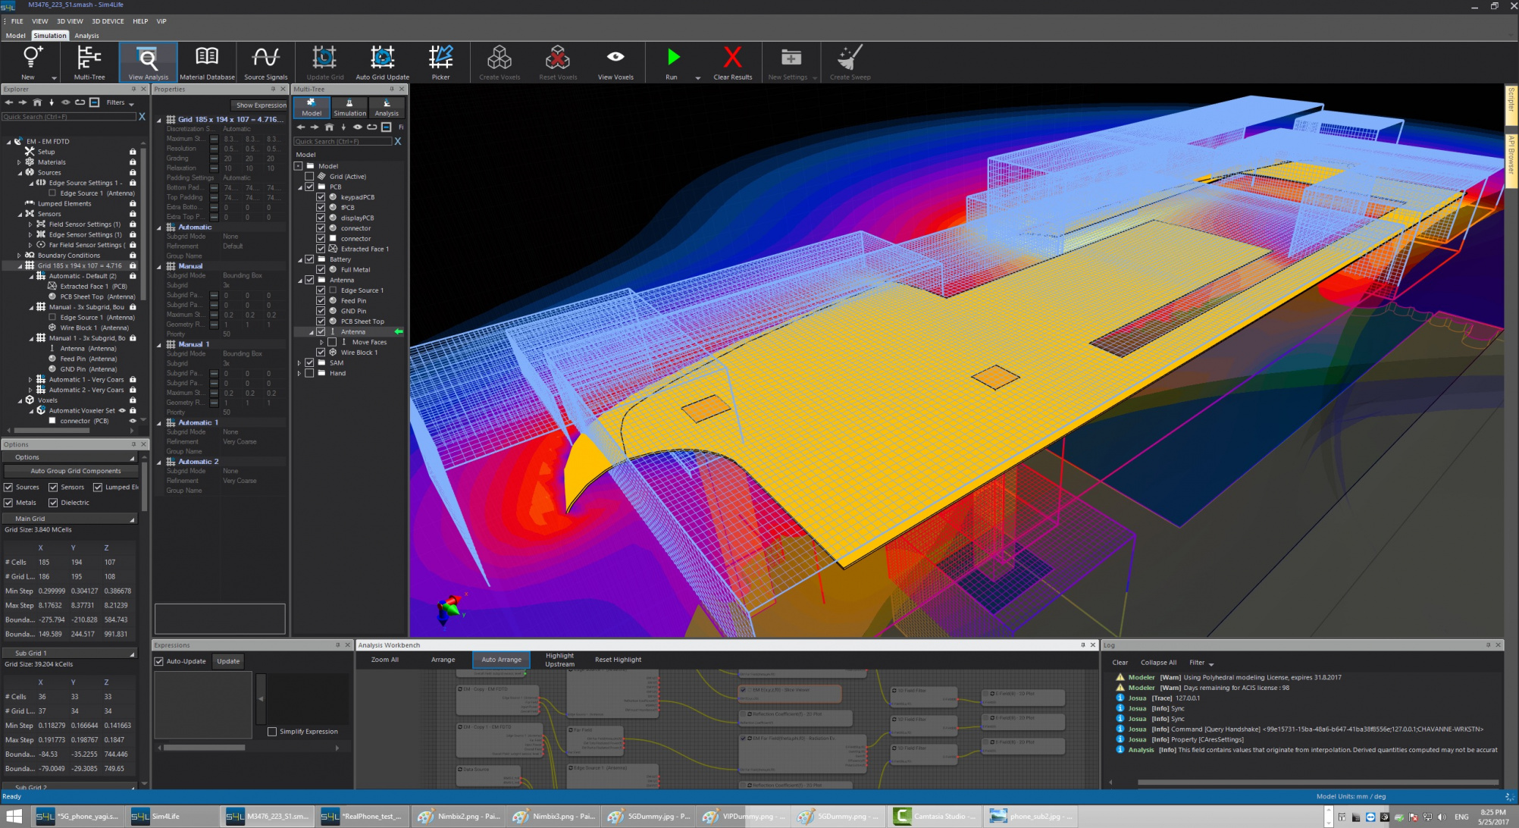This screenshot has width=1519, height=828.
Task: Switch to the Analysis ribbon tab
Action: [x=86, y=36]
